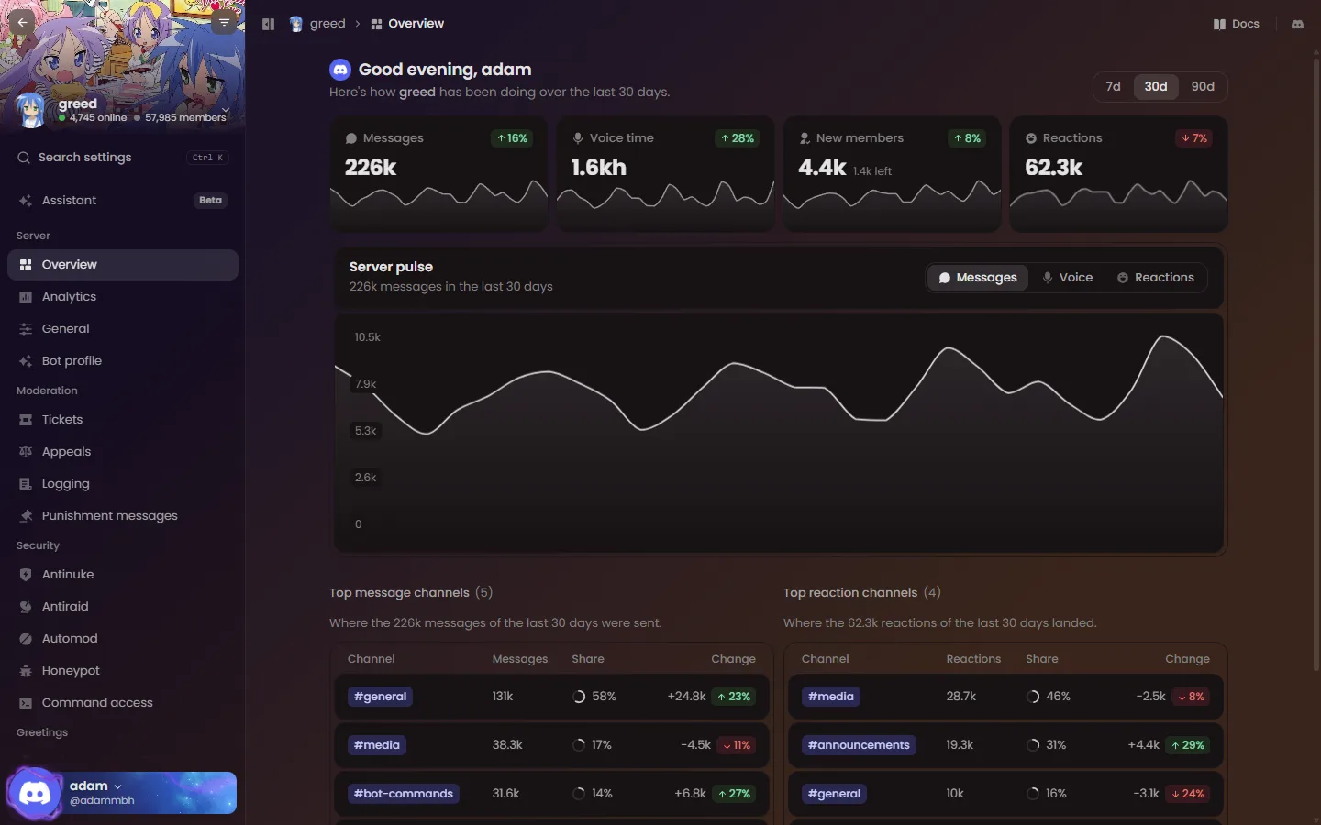The width and height of the screenshot is (1321, 825).
Task: Click the 23% change badge for #general
Action: (733, 697)
